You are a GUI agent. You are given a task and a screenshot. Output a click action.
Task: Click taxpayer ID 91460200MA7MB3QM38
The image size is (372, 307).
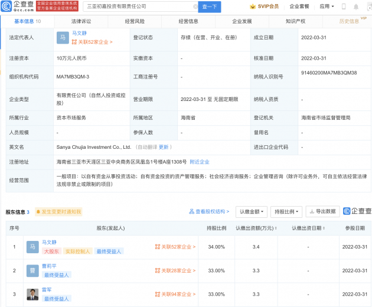click(x=329, y=73)
